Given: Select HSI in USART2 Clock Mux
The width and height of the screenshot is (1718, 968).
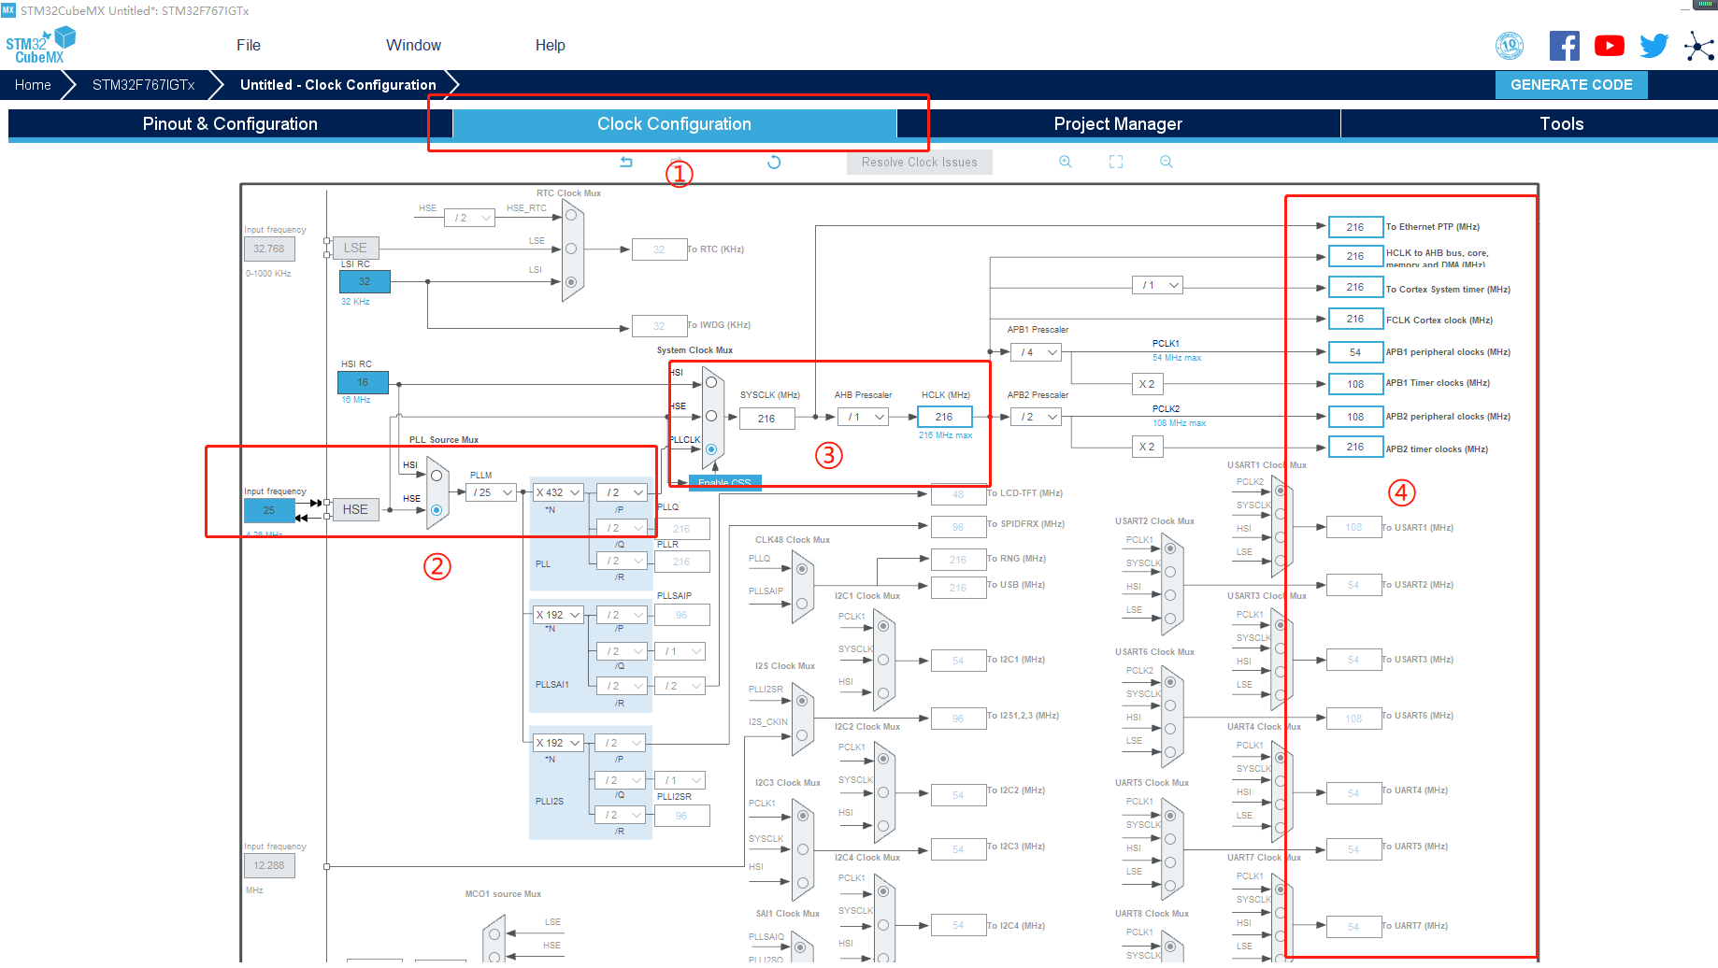Looking at the screenshot, I should point(1170,595).
